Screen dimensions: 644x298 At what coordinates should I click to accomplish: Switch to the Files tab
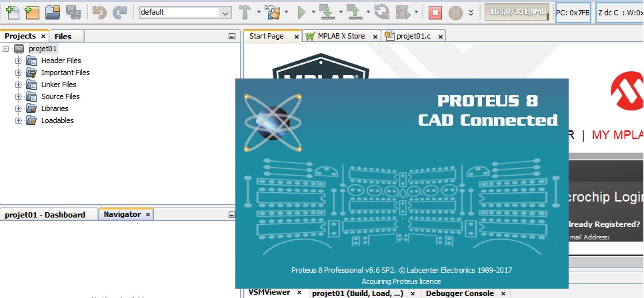click(63, 36)
